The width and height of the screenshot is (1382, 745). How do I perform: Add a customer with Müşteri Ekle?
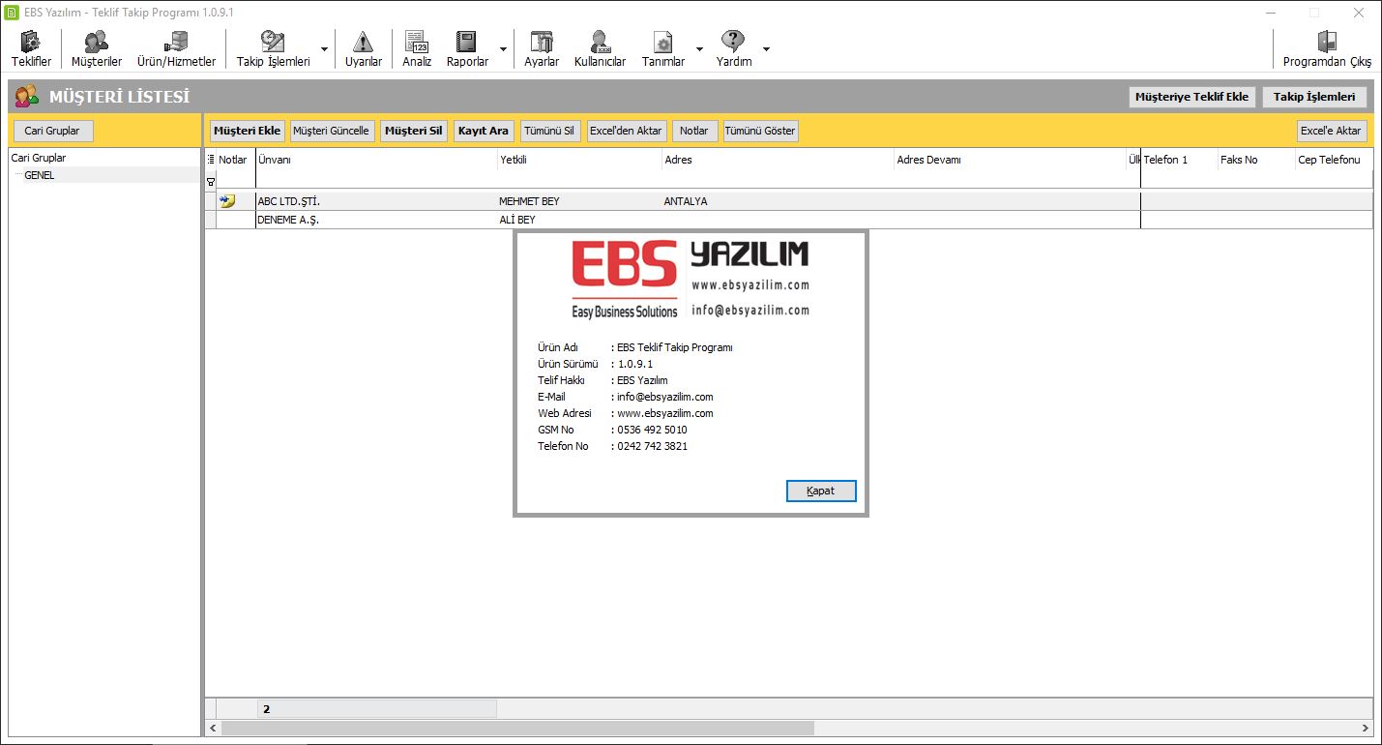click(x=248, y=131)
